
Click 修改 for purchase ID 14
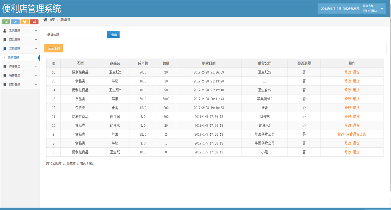(x=348, y=90)
